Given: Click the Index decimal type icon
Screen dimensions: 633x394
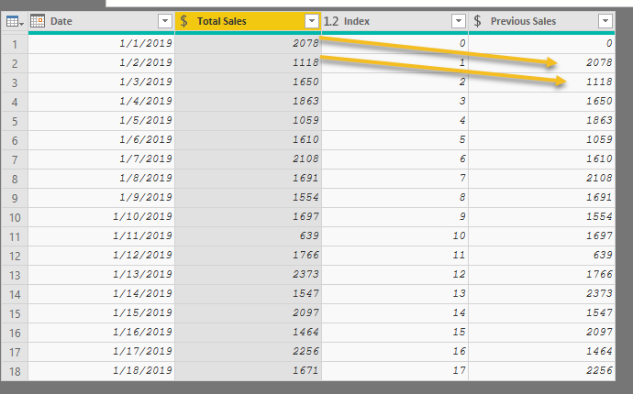Looking at the screenshot, I should pos(331,21).
